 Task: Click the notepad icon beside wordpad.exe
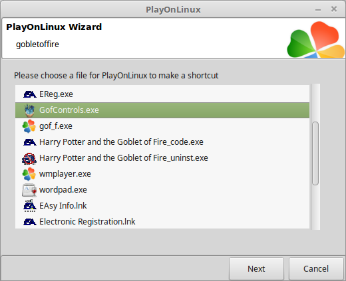click(x=29, y=190)
